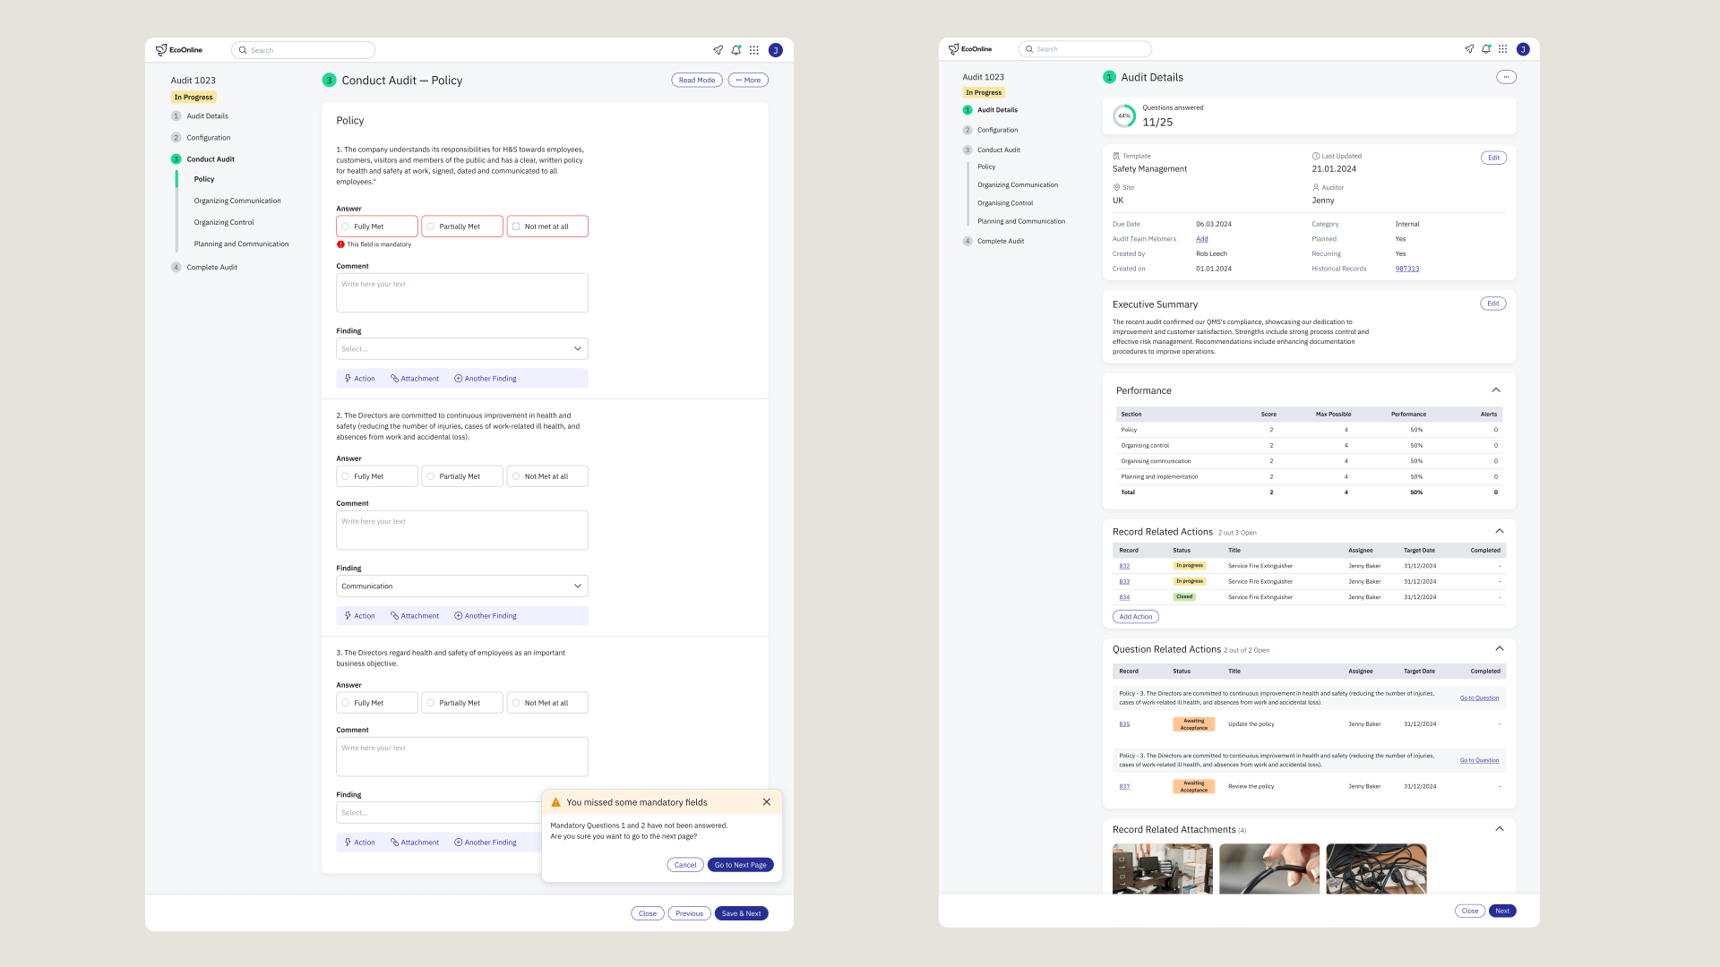The width and height of the screenshot is (1720, 967).
Task: Open the More menu button
Action: pyautogui.click(x=748, y=81)
